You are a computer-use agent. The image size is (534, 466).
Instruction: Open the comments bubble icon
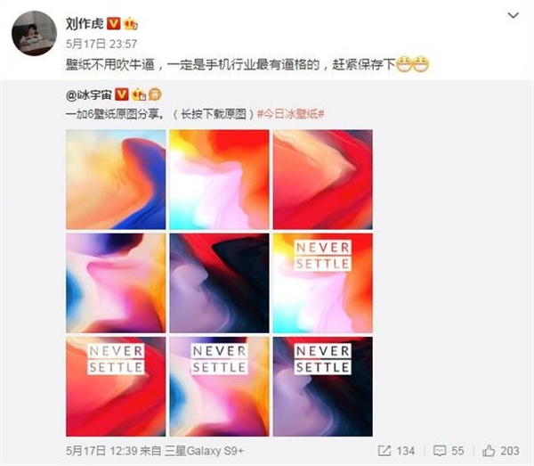(x=440, y=451)
